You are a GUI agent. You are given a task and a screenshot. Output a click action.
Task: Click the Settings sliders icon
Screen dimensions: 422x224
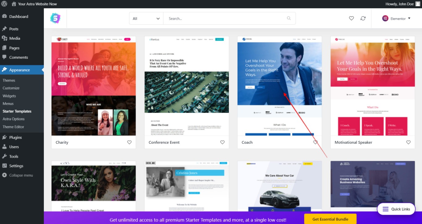click(4, 166)
